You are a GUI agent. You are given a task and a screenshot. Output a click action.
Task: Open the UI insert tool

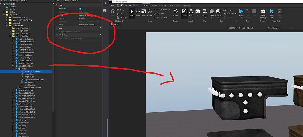tap(197, 13)
